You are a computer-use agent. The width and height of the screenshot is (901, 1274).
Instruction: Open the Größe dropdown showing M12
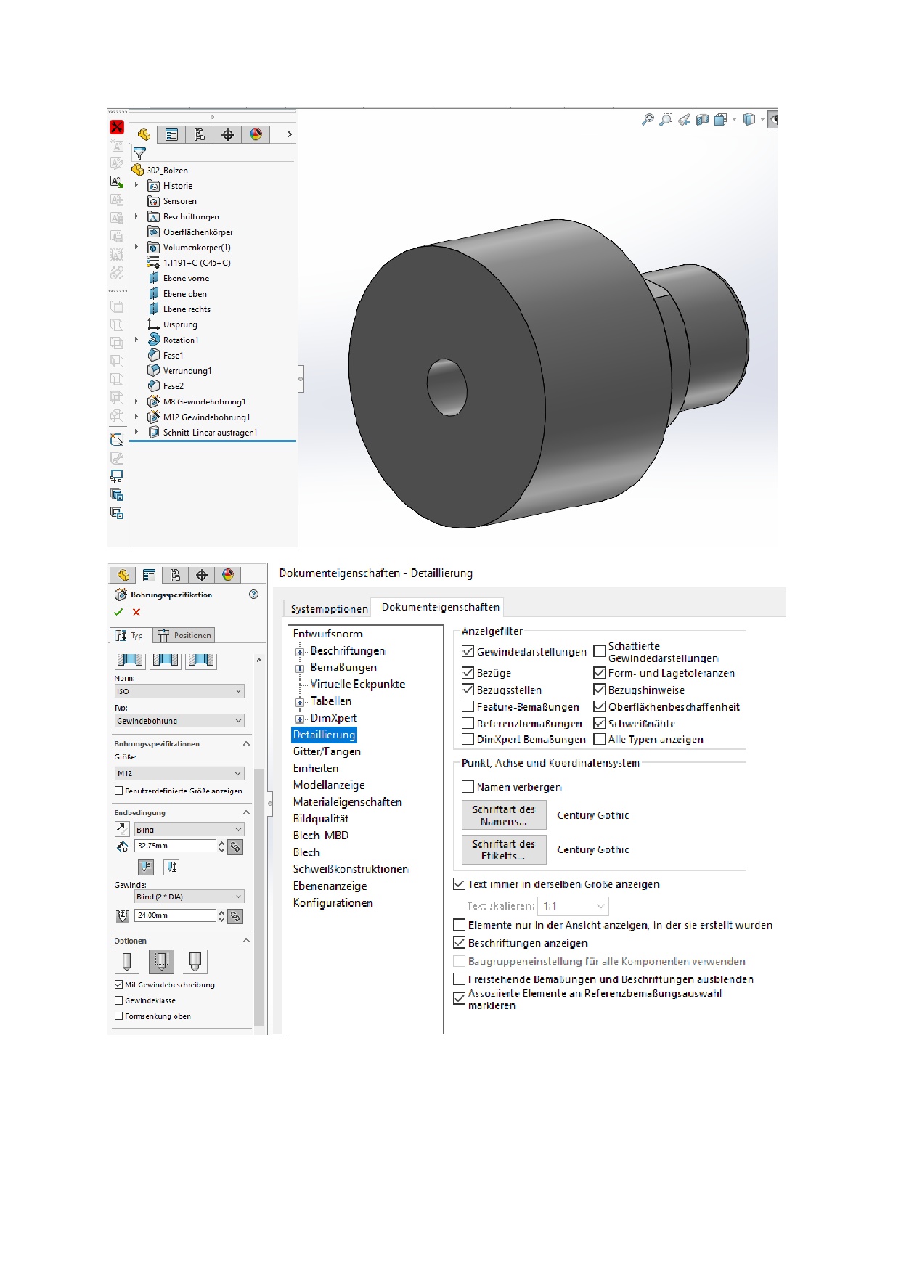tap(179, 774)
